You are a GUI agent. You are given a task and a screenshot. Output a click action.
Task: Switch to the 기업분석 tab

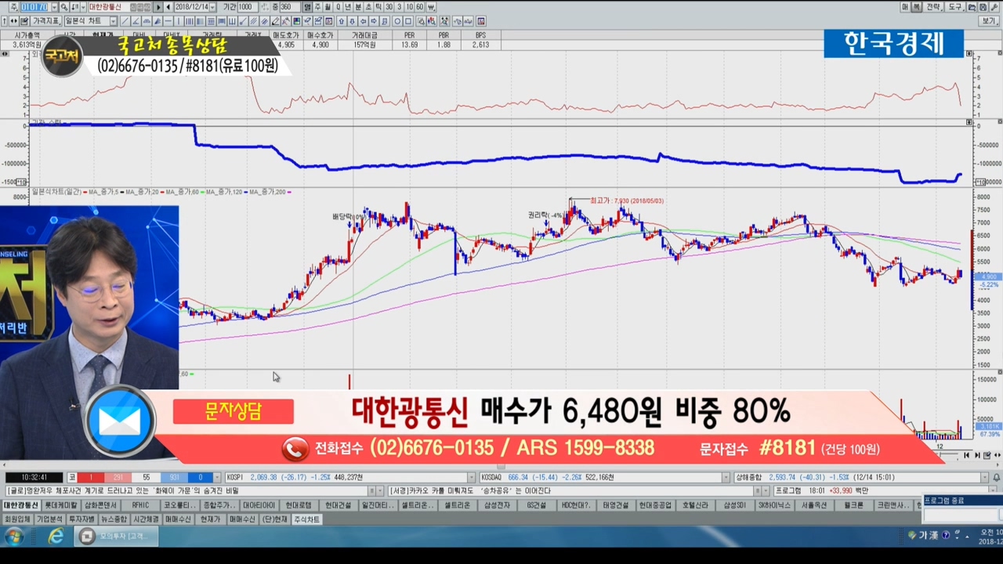[x=49, y=519]
